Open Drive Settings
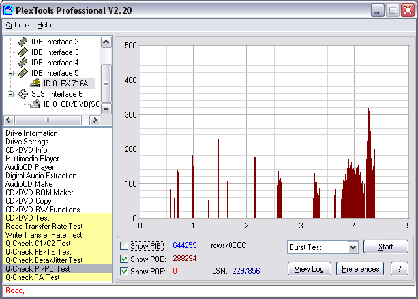 tap(27, 142)
